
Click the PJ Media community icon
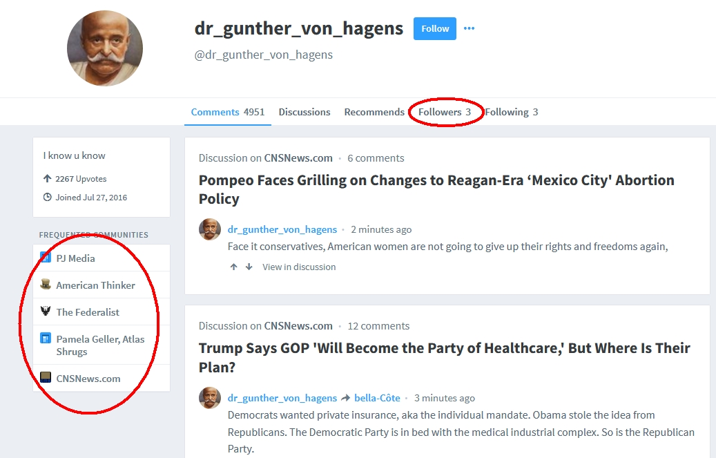point(46,258)
